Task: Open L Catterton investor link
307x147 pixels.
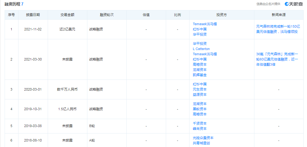Action: (201, 49)
